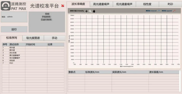Click the intensity chart title label
This screenshot has height=94, width=182.
[x=77, y=11]
